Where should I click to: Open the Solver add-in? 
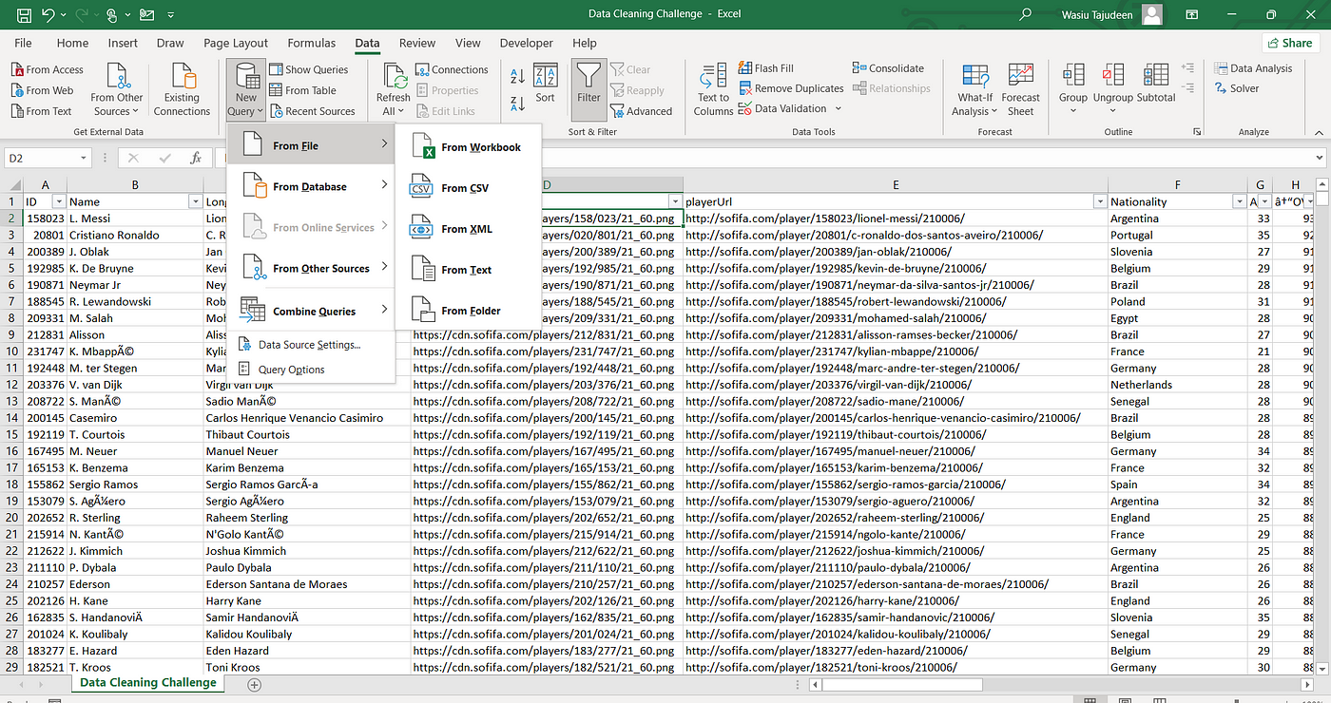tap(1237, 88)
